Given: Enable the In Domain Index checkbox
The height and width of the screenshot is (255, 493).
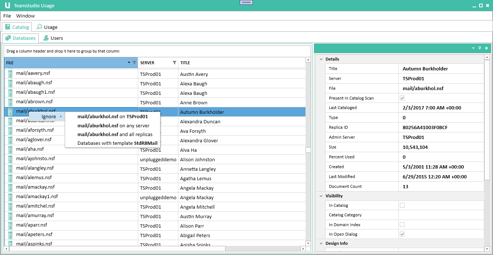Looking at the screenshot, I should [x=402, y=224].
